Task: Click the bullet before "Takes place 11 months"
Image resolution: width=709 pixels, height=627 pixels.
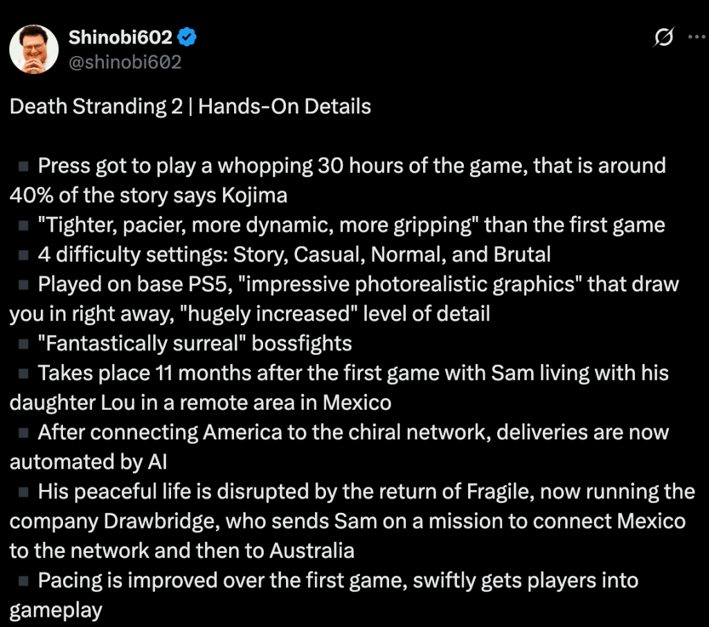Action: tap(23, 373)
